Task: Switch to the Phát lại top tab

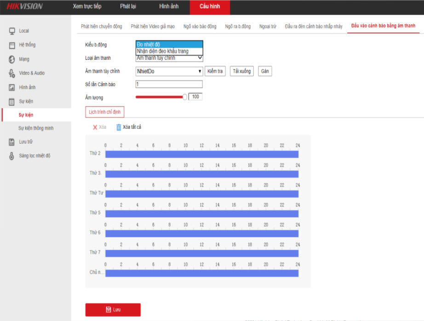Action: click(128, 6)
